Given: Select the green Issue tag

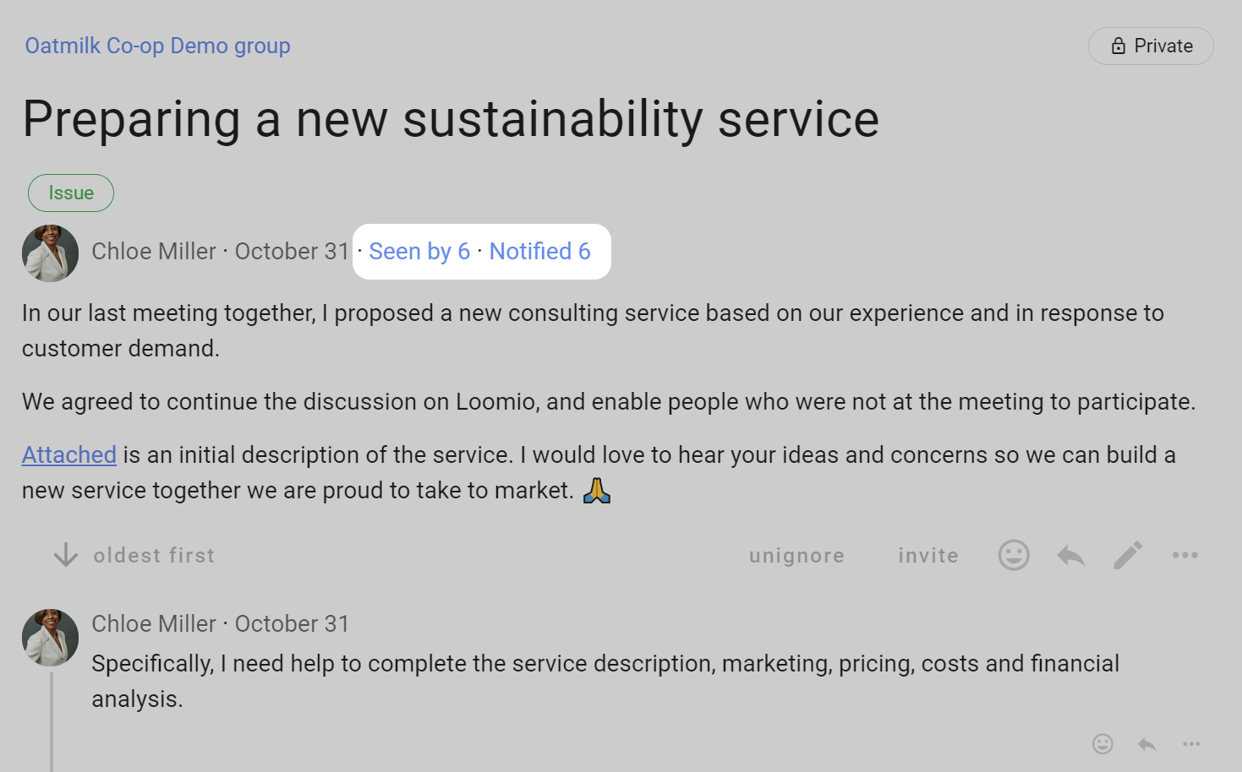Looking at the screenshot, I should pos(70,193).
